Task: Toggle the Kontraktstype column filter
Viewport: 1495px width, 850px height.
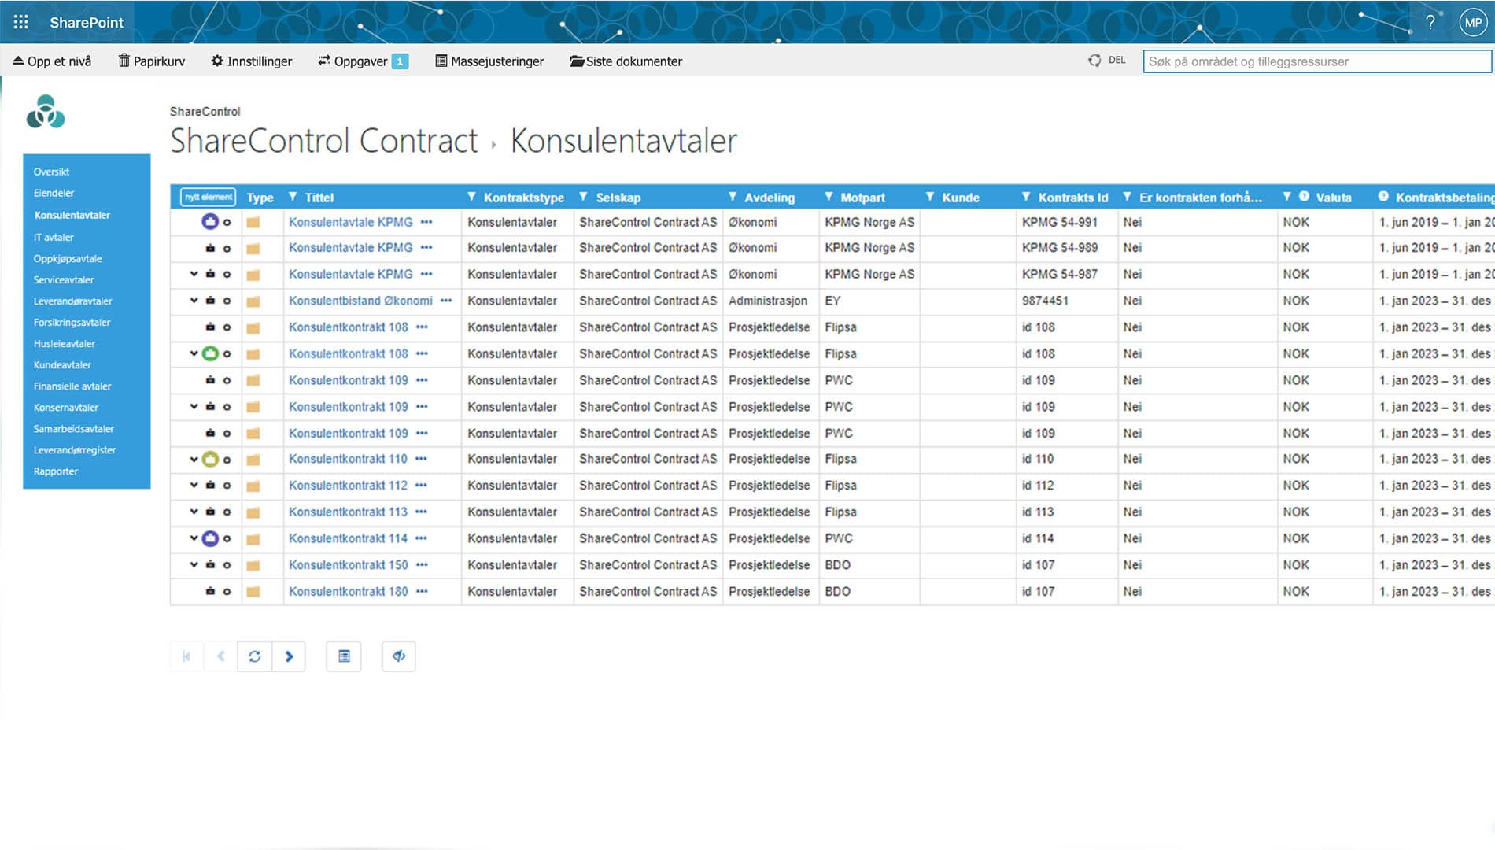Action: (471, 198)
